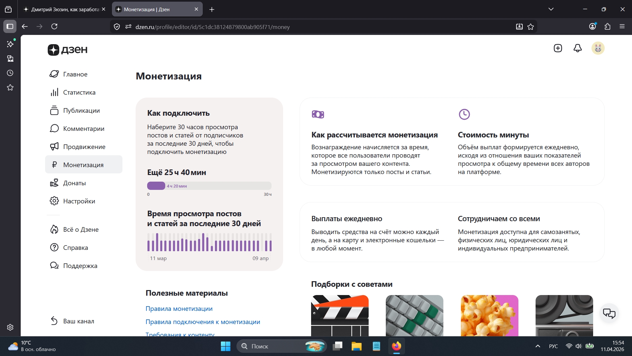Open your profile avatar menu
The height and width of the screenshot is (356, 632).
(x=598, y=48)
